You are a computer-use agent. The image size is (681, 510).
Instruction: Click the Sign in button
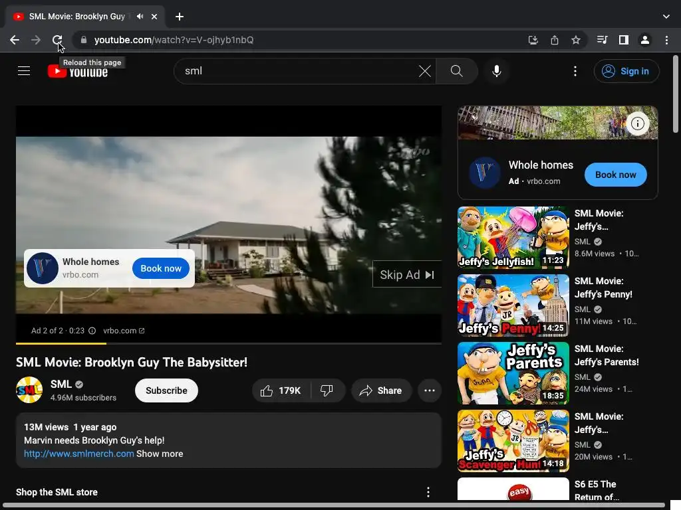626,70
